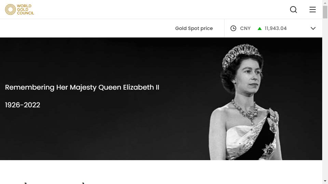Open the World Gold Council logo text link
The width and height of the screenshot is (328, 184).
tap(25, 10)
